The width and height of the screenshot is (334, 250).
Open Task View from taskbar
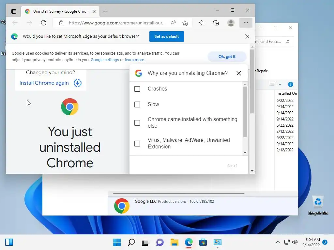tap(145, 242)
